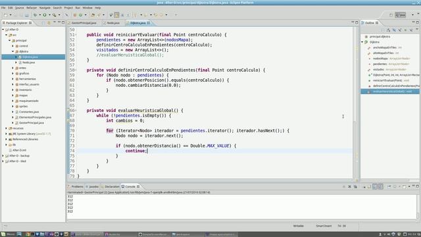421x237 pixels.
Task: Click Collapse All in Package Explorer
Action: pyautogui.click(x=43, y=23)
